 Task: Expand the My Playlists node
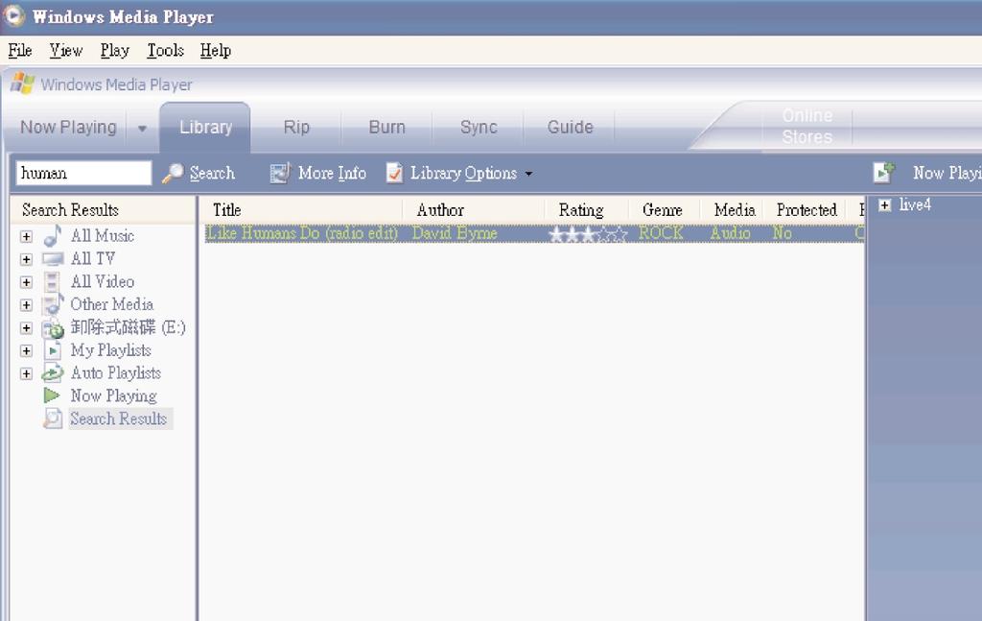(x=26, y=351)
